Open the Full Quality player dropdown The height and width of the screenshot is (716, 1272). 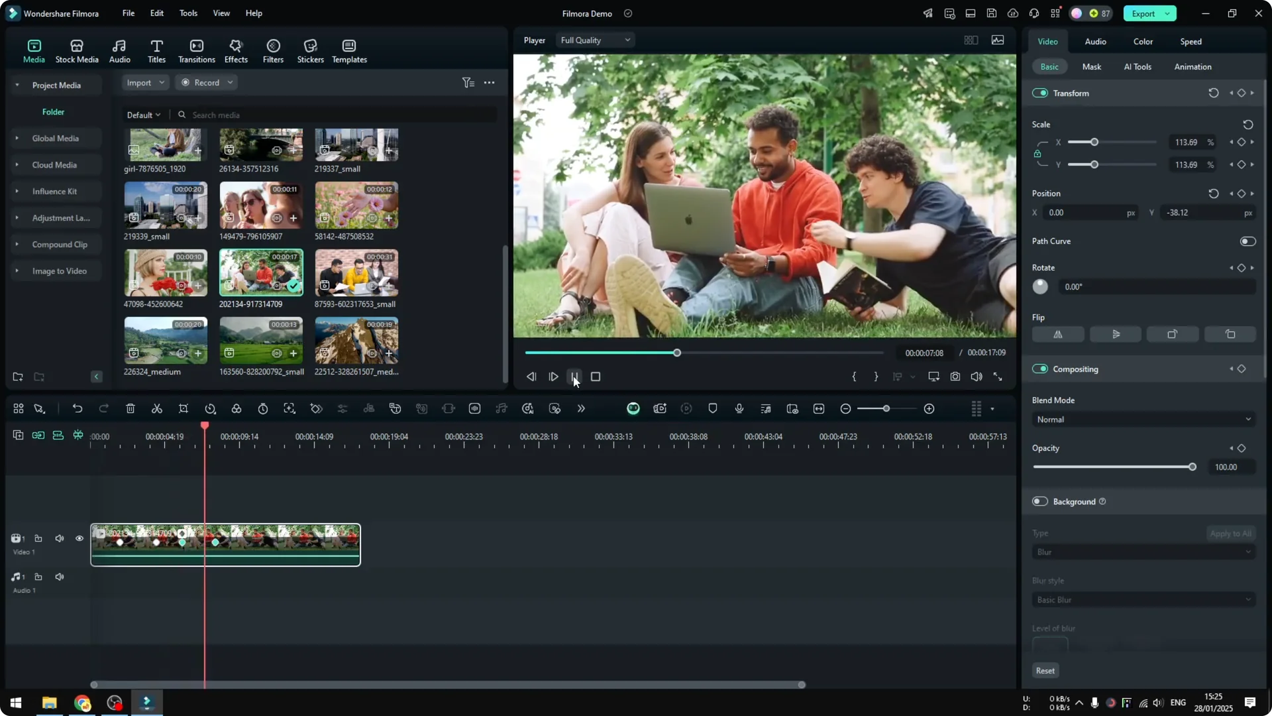(594, 40)
